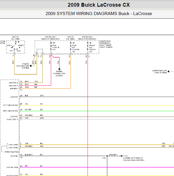Click the BLK/WHT label next to pin 73
This screenshot has height=176, width=174.
[29, 155]
